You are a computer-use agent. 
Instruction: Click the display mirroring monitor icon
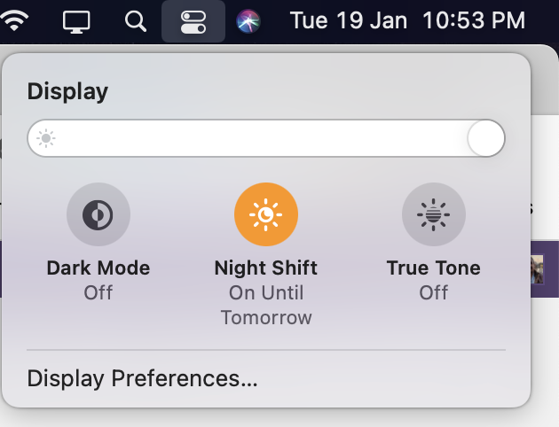pyautogui.click(x=76, y=22)
